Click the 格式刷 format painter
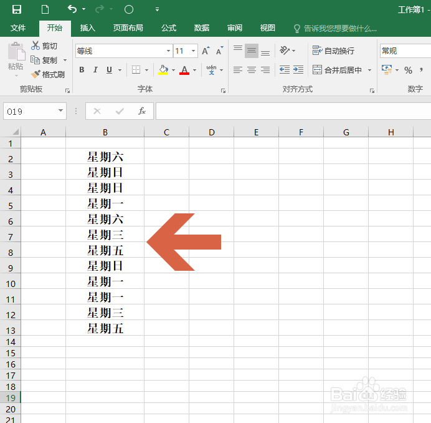This screenshot has height=423, width=431. coord(48,74)
